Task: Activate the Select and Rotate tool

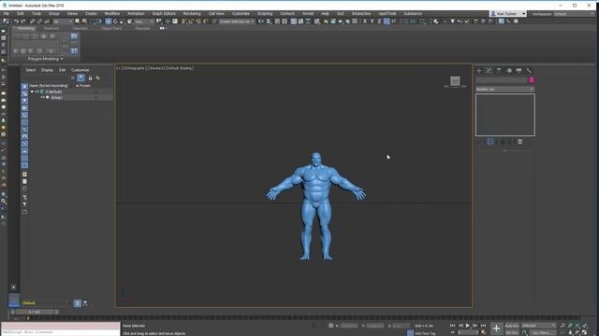Action: [x=115, y=21]
